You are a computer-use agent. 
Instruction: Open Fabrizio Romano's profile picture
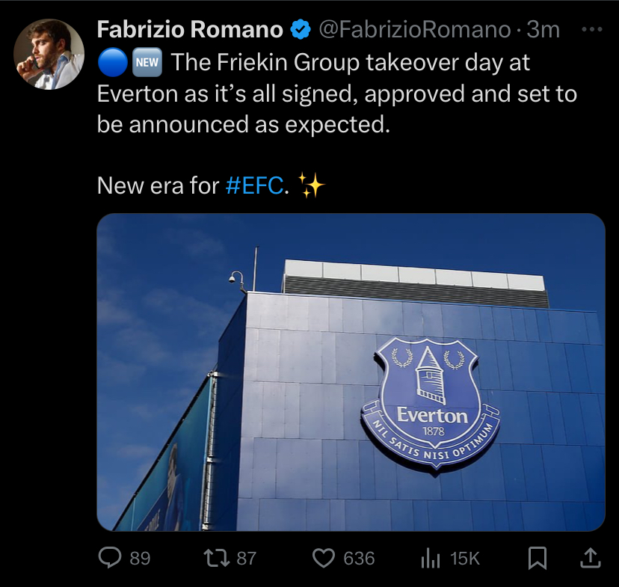(49, 55)
